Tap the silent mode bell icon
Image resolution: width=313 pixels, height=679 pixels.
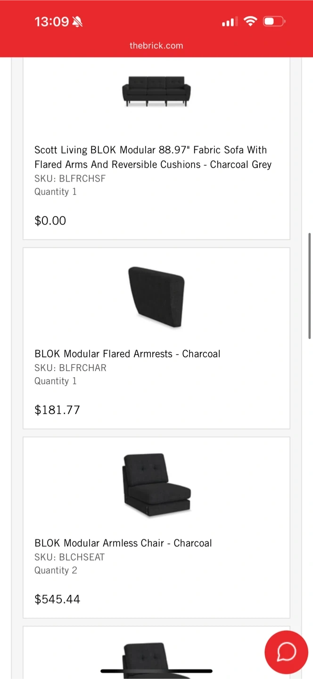pyautogui.click(x=77, y=22)
